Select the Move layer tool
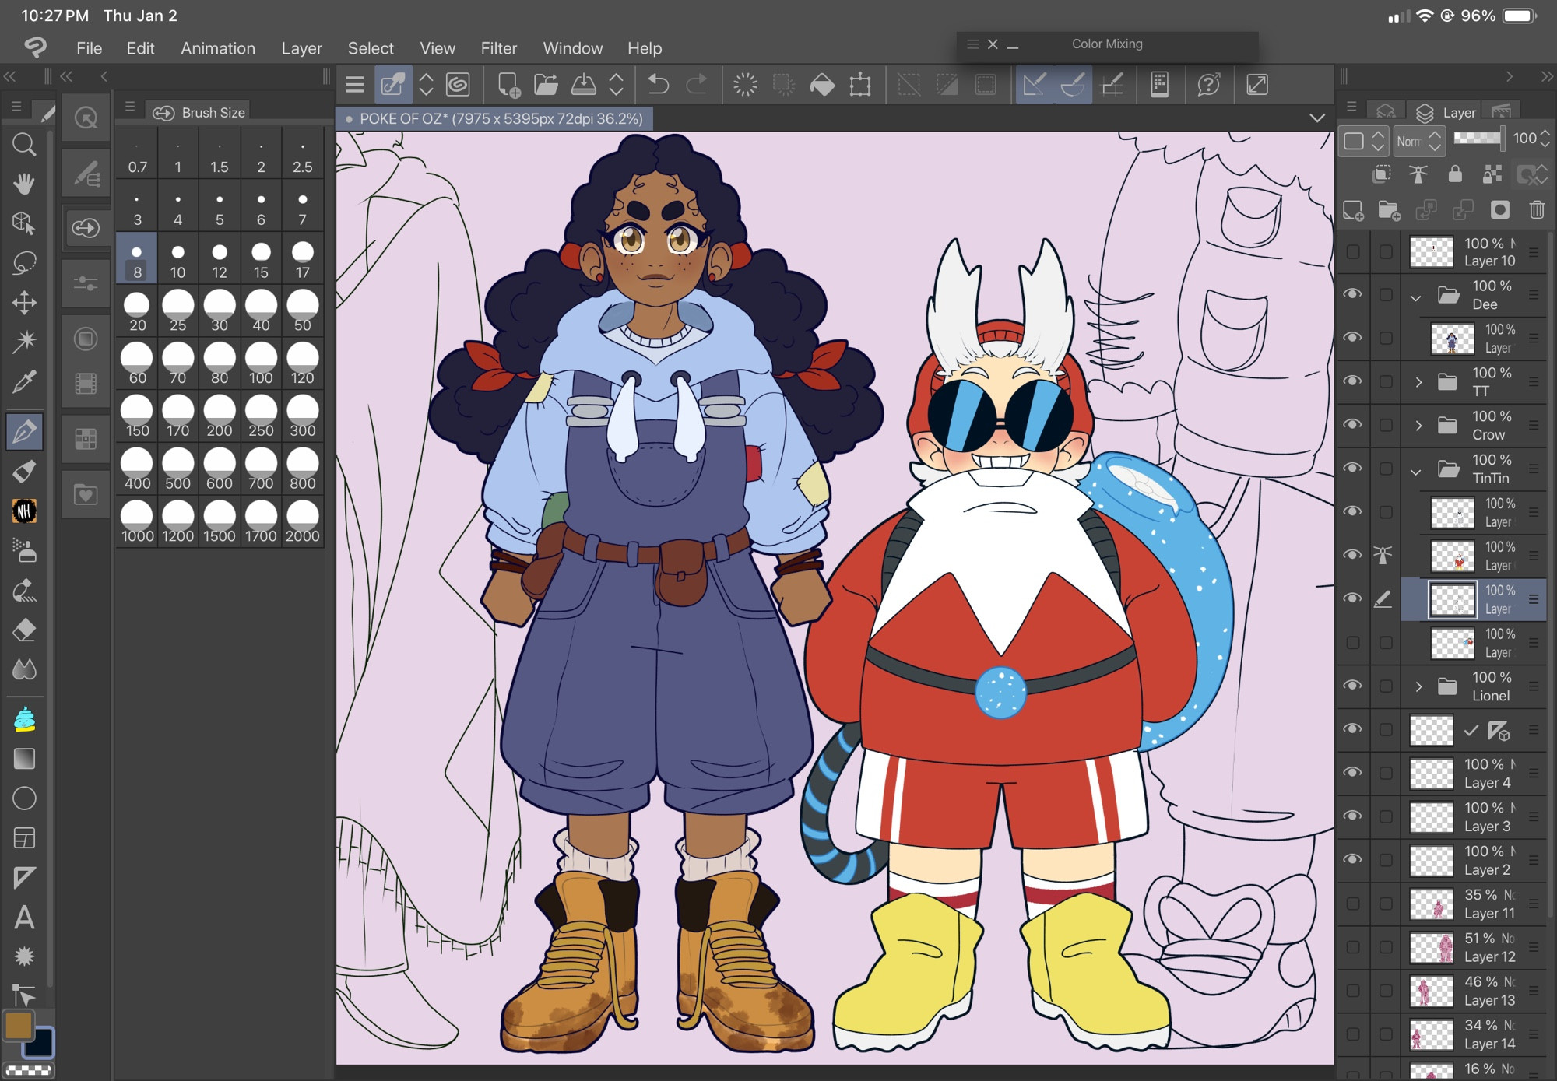Screen dimensions: 1557x1081 [x=24, y=302]
